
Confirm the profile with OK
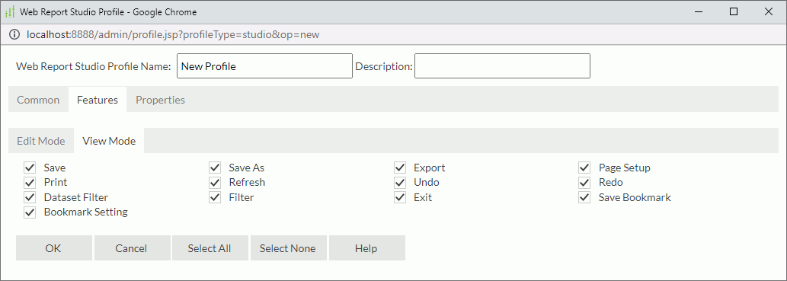[53, 248]
